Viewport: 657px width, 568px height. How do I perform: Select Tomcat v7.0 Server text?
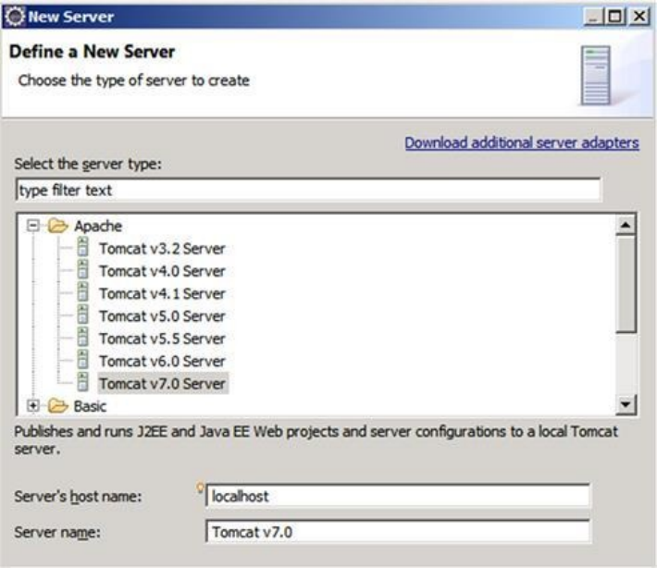coord(162,384)
